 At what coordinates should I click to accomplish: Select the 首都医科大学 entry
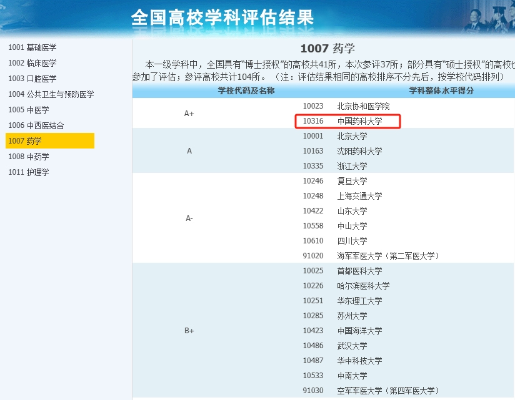click(359, 271)
